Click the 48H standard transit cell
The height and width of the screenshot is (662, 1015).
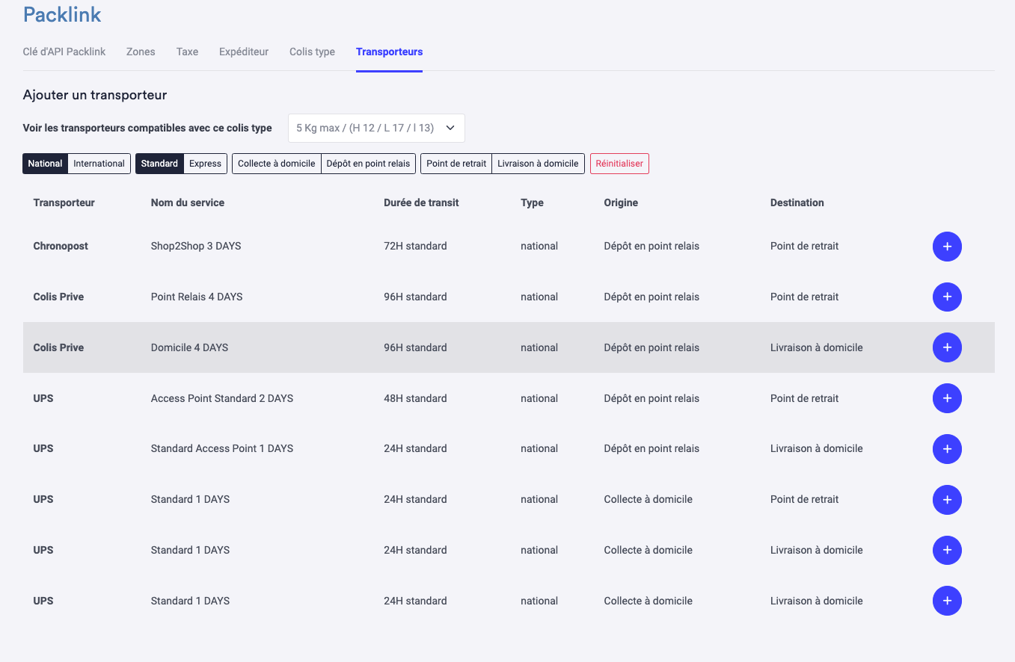(415, 398)
